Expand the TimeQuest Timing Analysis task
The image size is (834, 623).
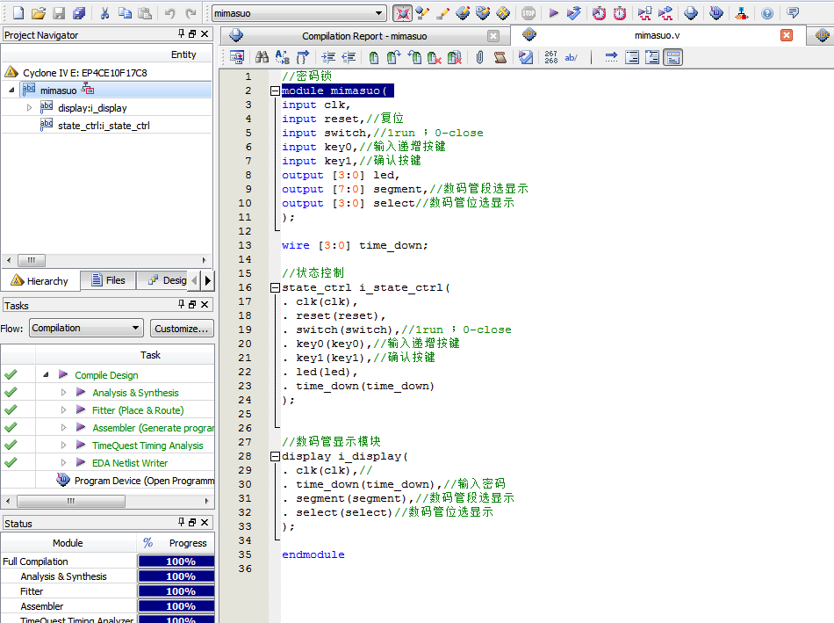pyautogui.click(x=63, y=446)
